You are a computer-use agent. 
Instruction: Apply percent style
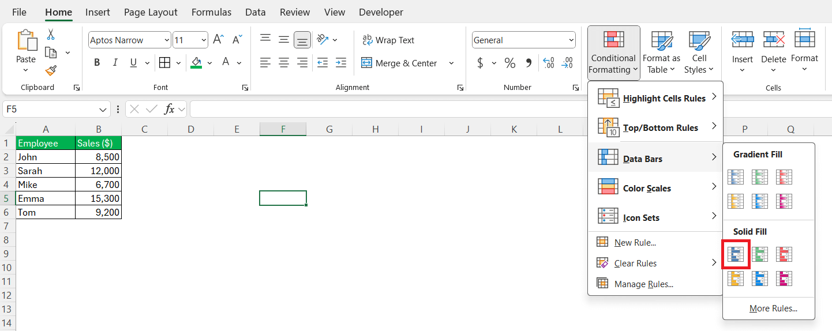510,63
